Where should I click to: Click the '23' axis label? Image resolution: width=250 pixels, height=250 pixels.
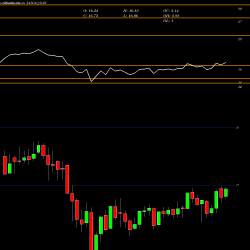[x=239, y=39]
